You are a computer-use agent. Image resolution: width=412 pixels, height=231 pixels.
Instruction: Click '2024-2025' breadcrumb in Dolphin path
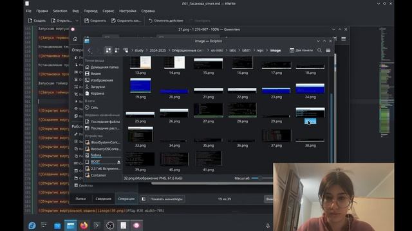[x=157, y=50]
